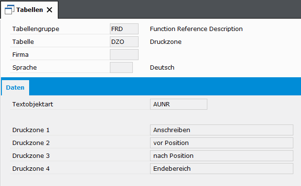The width and height of the screenshot is (301, 186).
Task: Select the Tabellen tab title
Action: (30, 10)
